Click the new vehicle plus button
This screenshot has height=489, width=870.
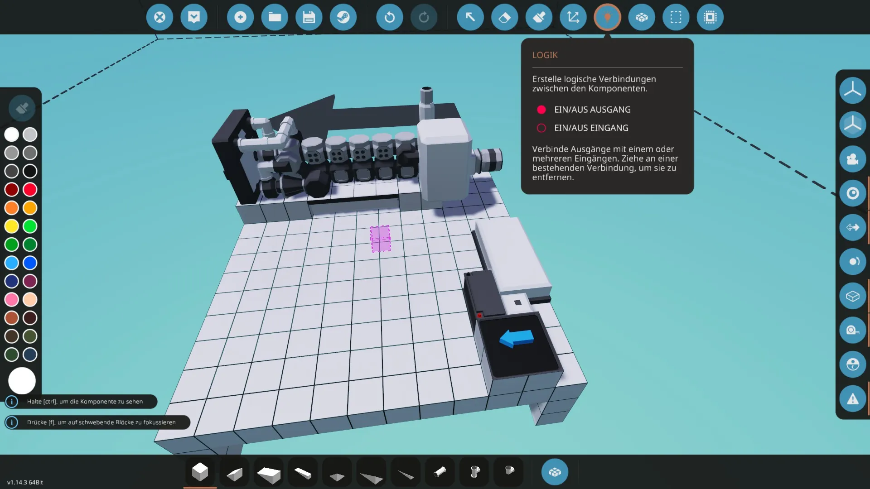[240, 17]
